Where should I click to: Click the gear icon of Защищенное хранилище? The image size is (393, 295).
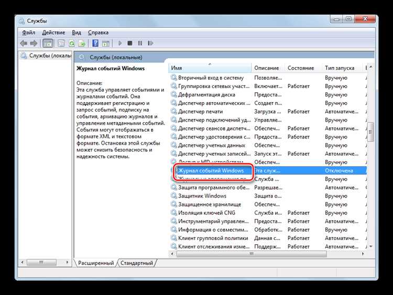[173, 204]
